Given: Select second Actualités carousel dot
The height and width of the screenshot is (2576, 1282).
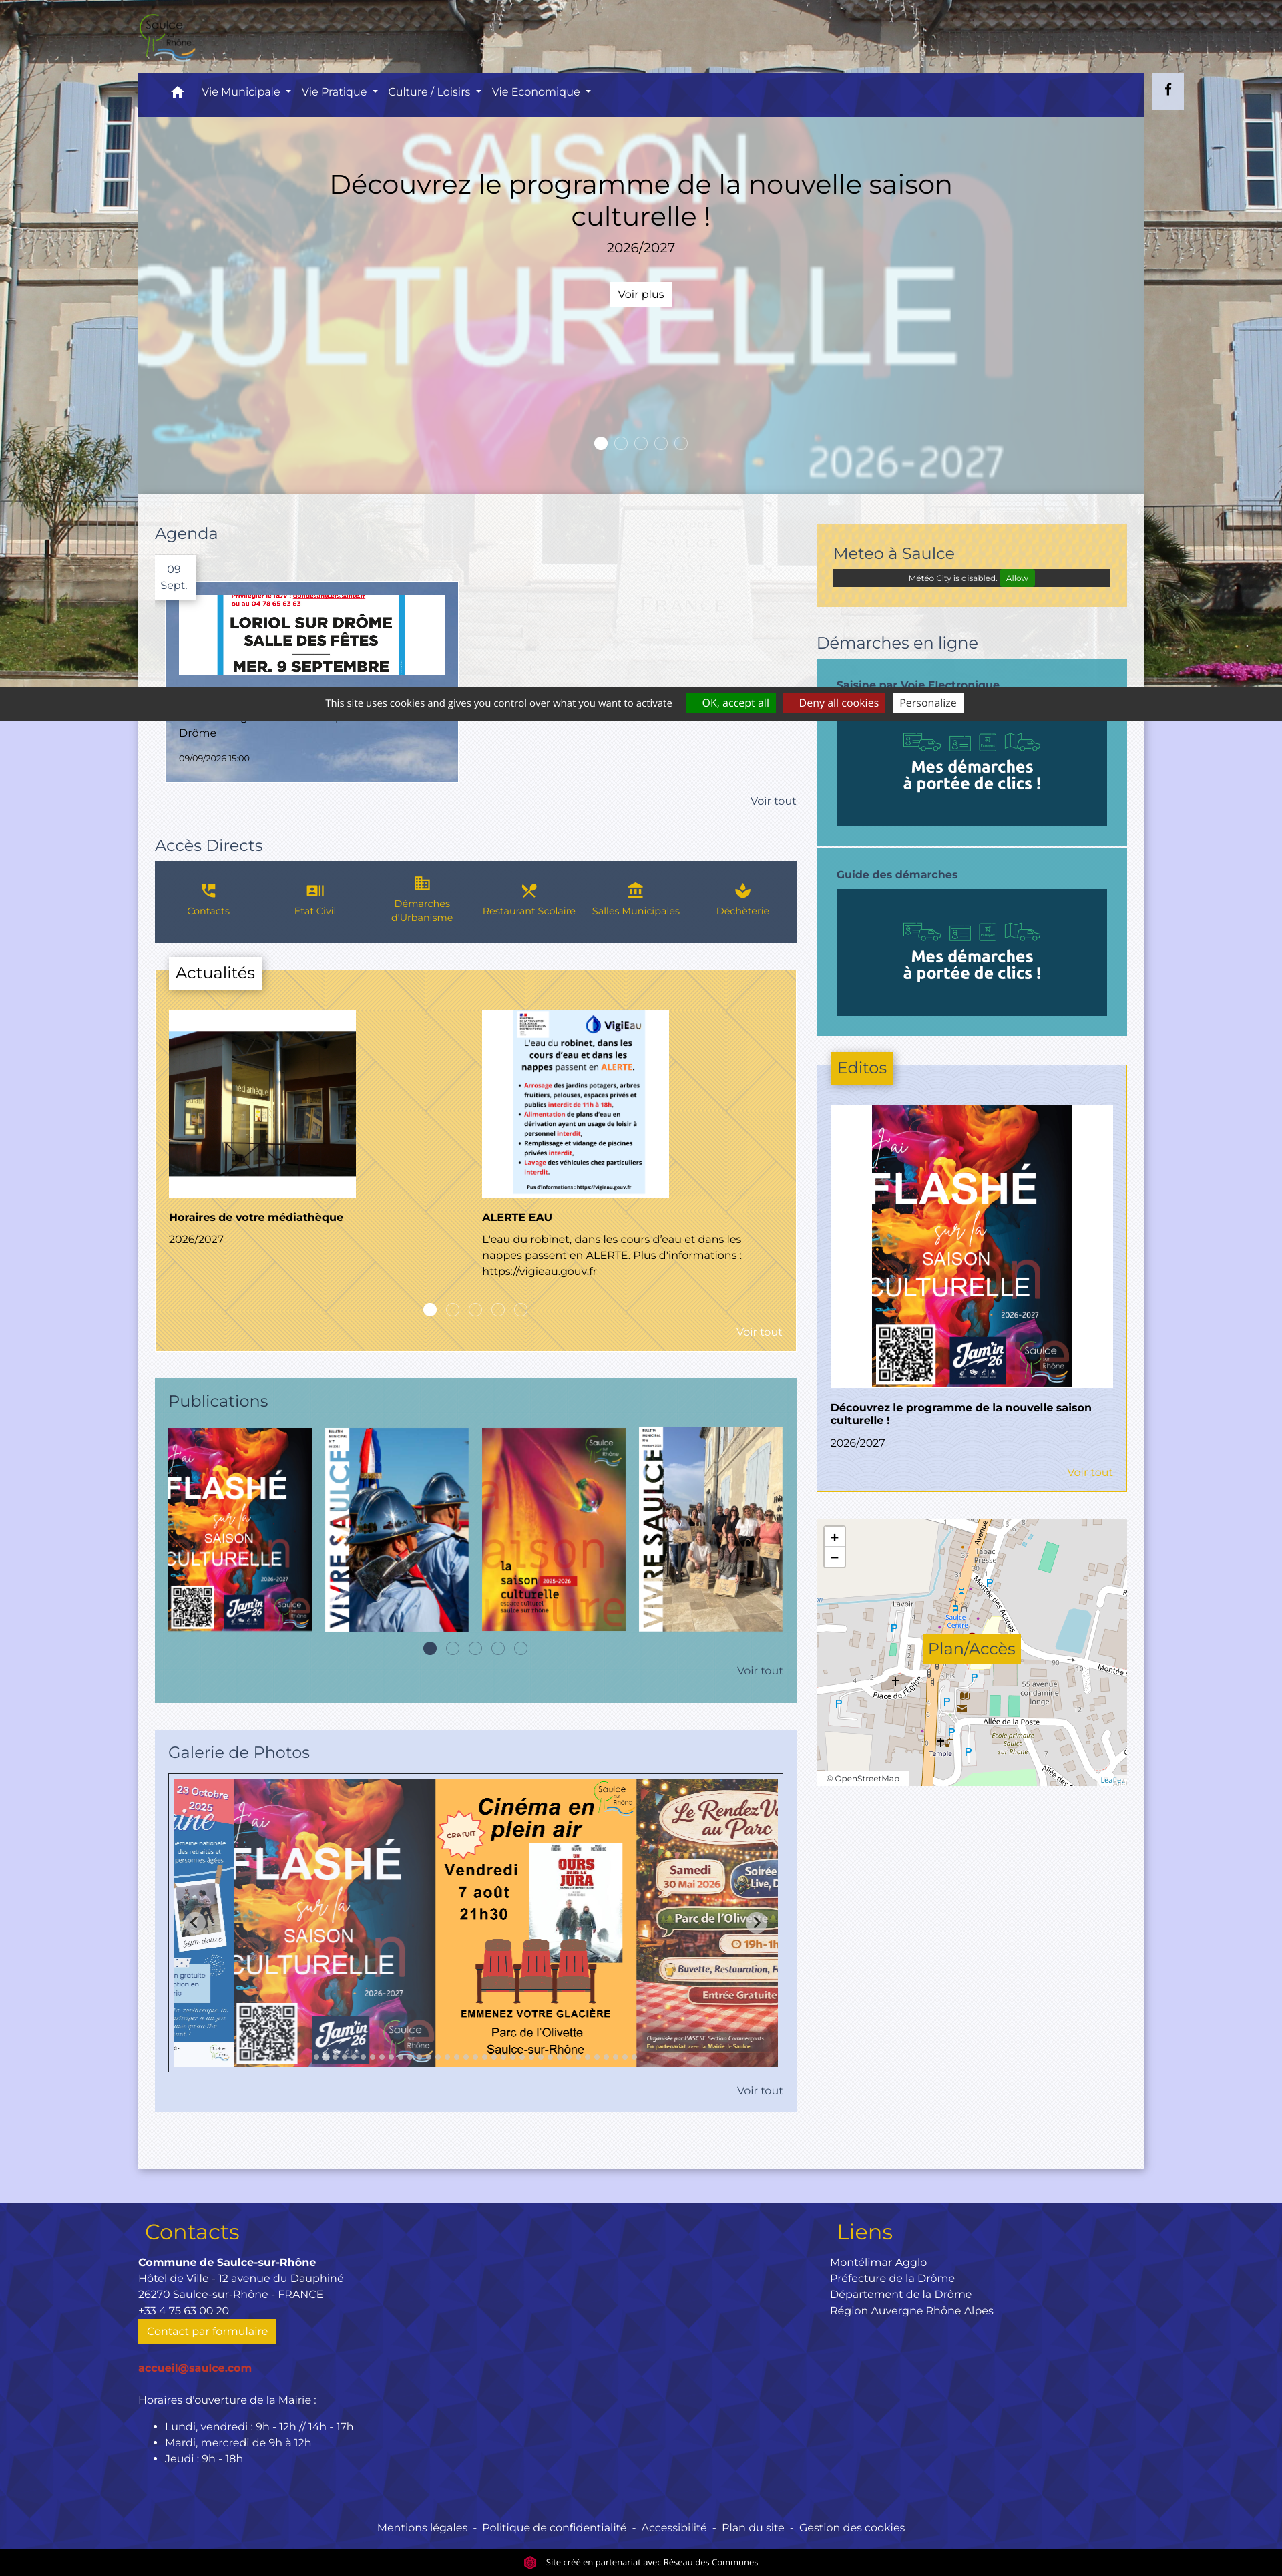Looking at the screenshot, I should pos(453,1309).
